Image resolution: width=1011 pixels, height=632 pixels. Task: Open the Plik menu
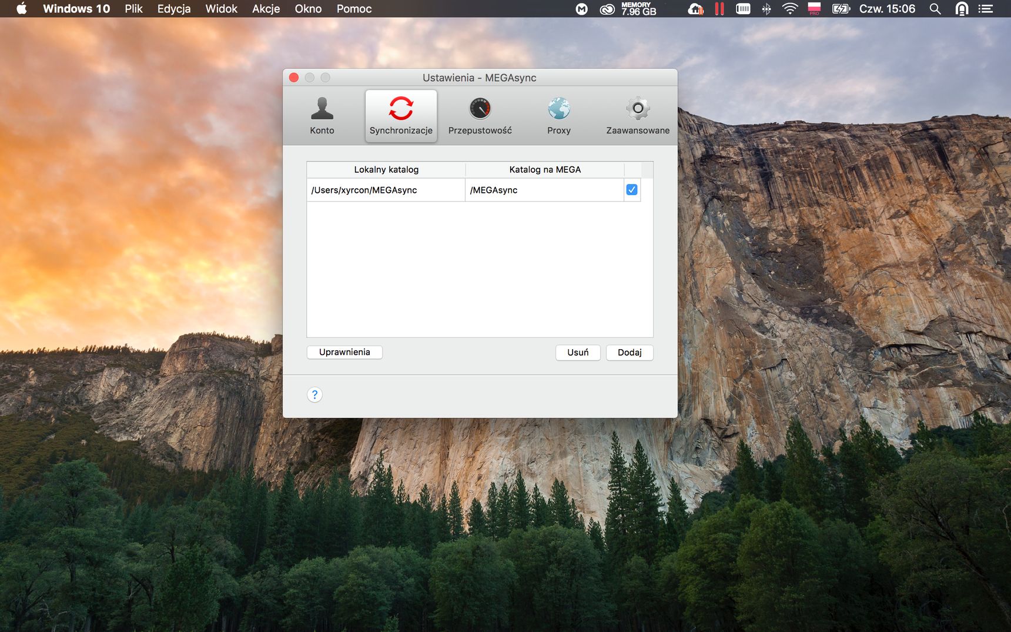tap(133, 9)
